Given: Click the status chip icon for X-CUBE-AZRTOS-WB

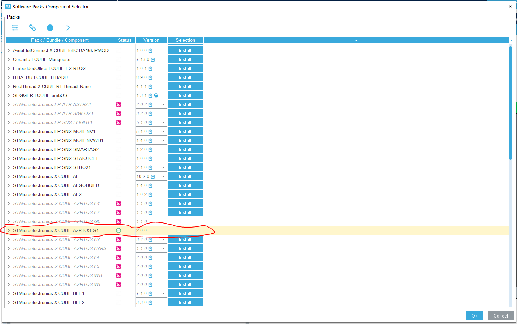Looking at the screenshot, I should [119, 275].
